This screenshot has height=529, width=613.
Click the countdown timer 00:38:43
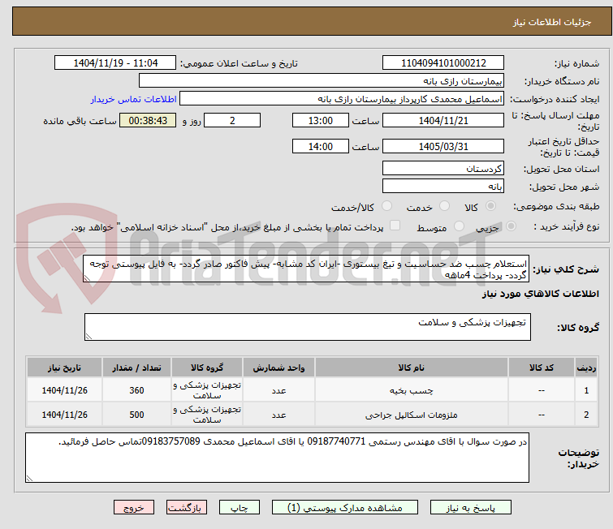(148, 120)
